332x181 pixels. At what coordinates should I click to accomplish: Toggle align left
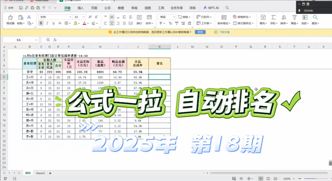tap(105, 23)
